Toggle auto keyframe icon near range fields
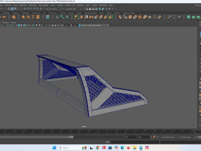201x151 pixels. click(x=154, y=137)
